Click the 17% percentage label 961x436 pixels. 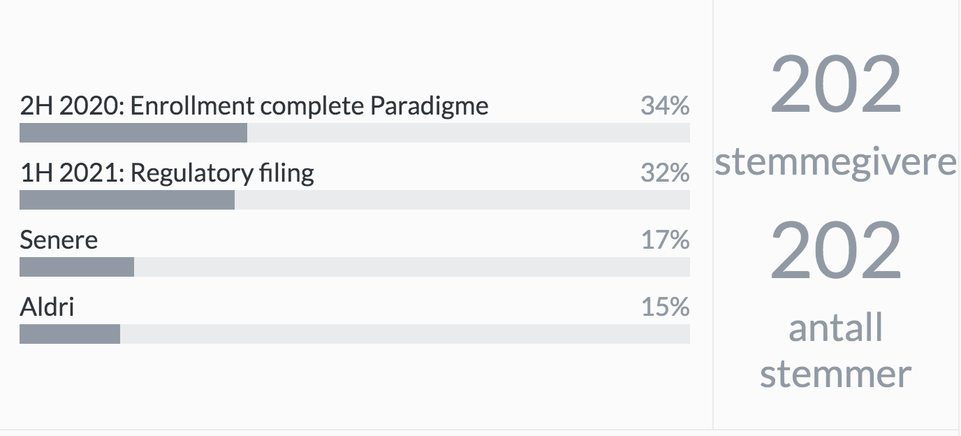(x=665, y=240)
